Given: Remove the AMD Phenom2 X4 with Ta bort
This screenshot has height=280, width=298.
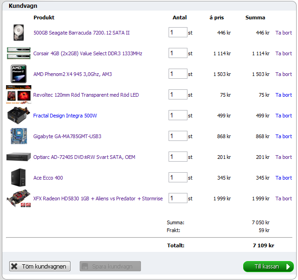Looking at the screenshot, I should click(x=283, y=74).
